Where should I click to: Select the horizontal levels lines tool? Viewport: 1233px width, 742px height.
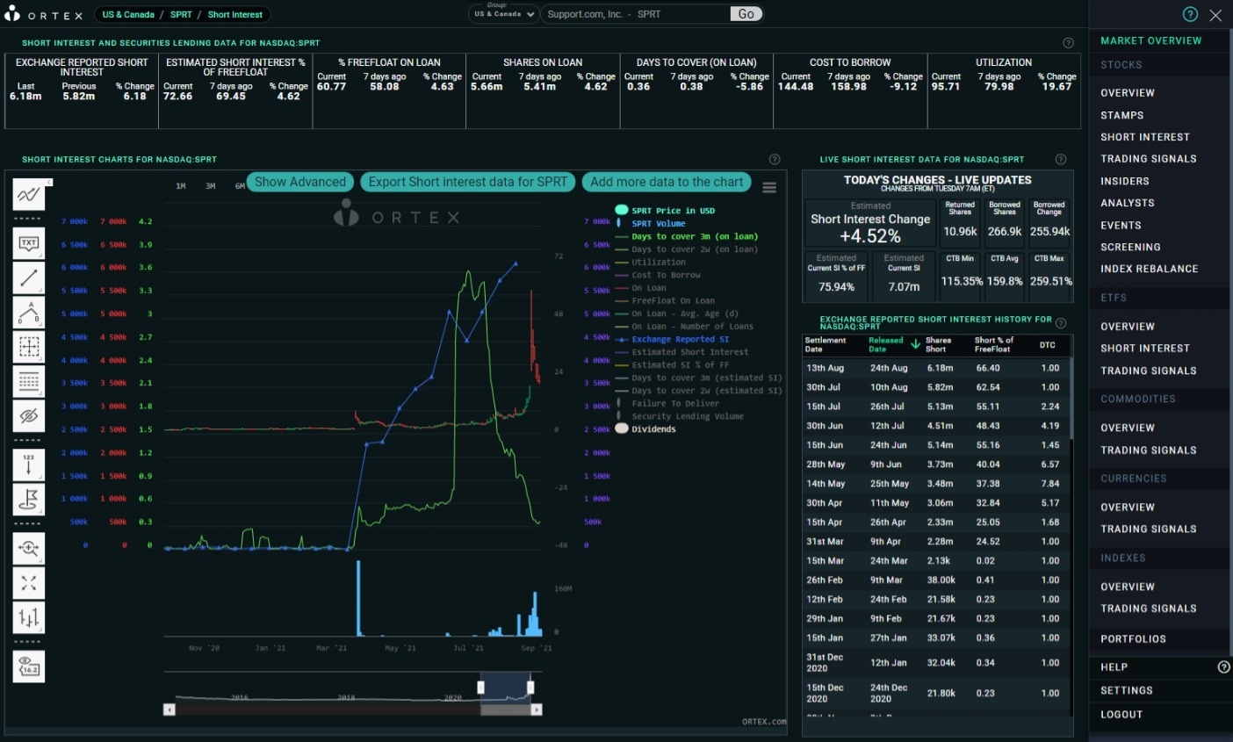[29, 381]
